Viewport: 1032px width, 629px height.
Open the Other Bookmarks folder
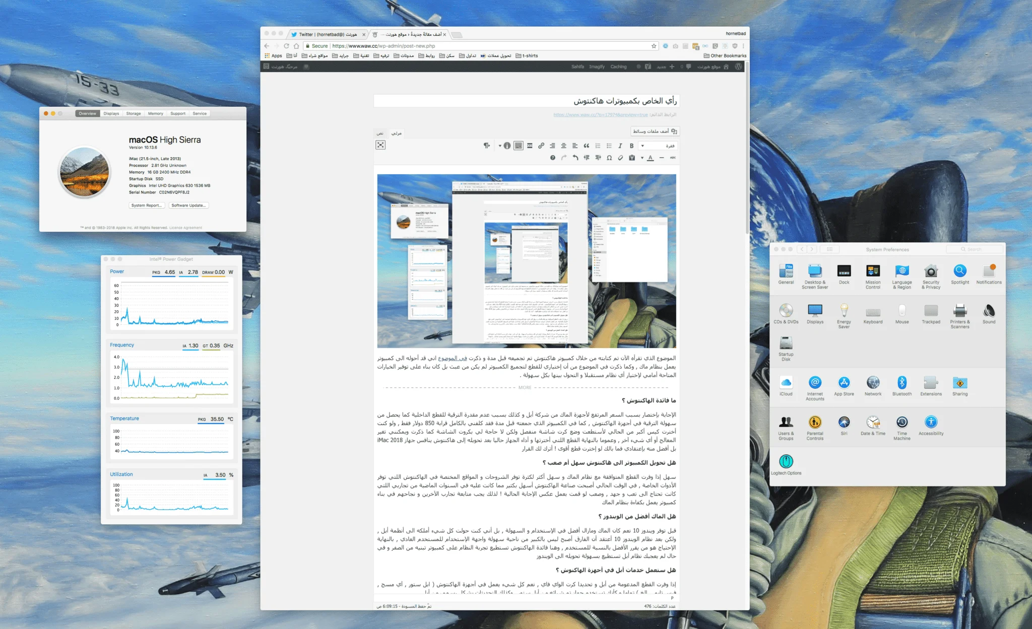[725, 56]
